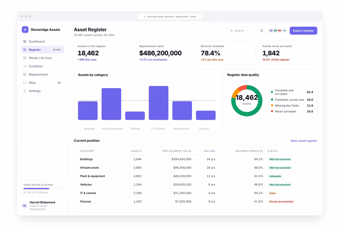The width and height of the screenshot is (340, 227).
Task: Click the Avg Age column header
Action: tap(209, 151)
